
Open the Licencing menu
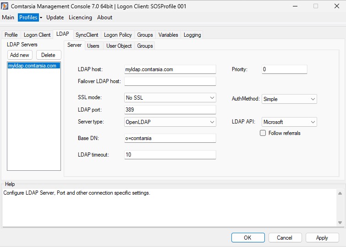pyautogui.click(x=80, y=17)
